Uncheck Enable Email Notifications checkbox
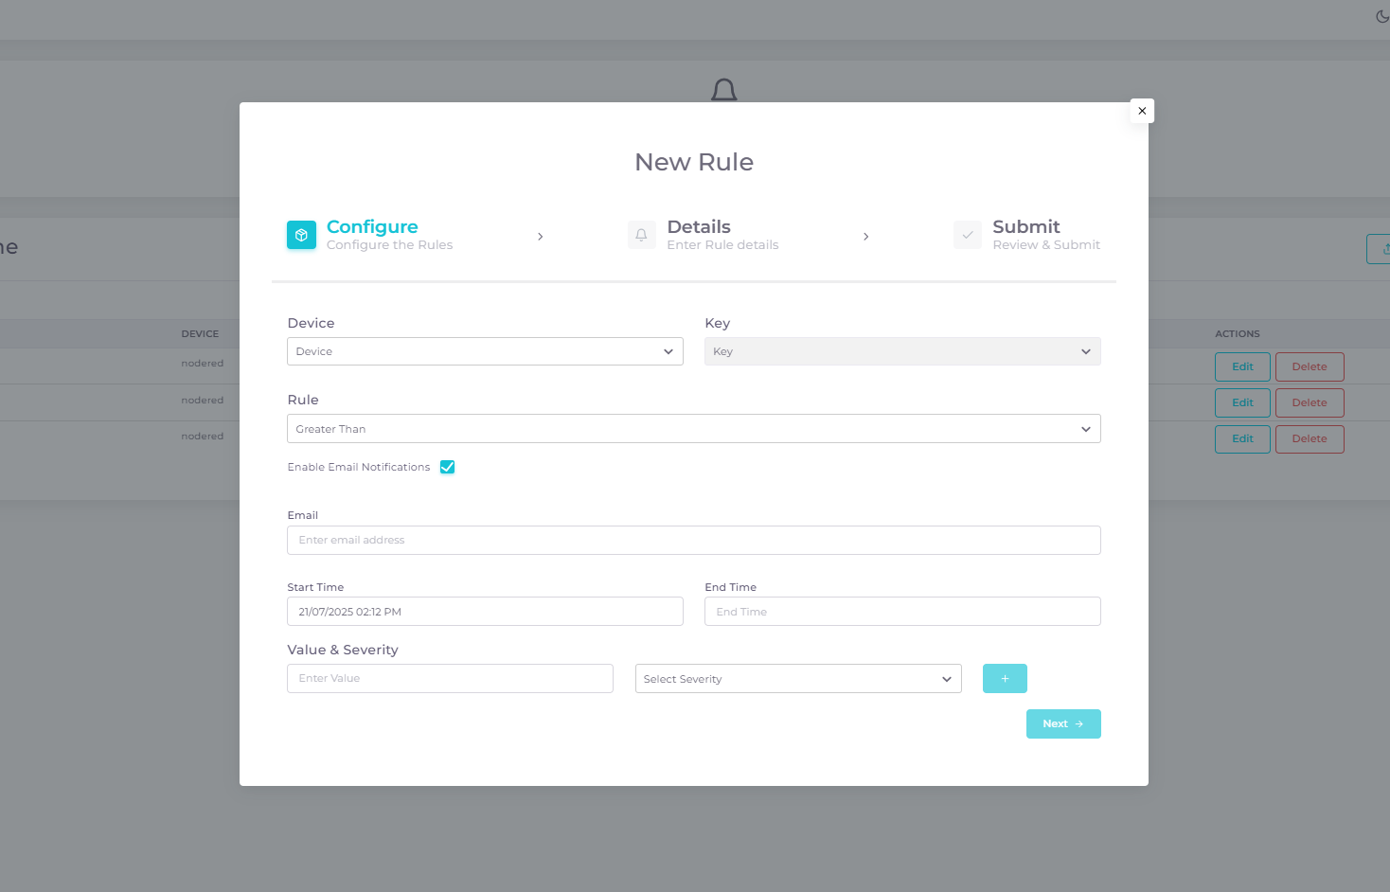The width and height of the screenshot is (1390, 892). (448, 467)
